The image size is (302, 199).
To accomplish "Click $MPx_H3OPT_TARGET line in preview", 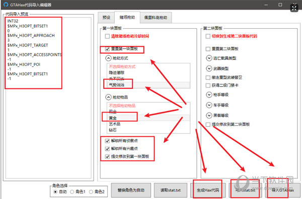I will (x=28, y=45).
